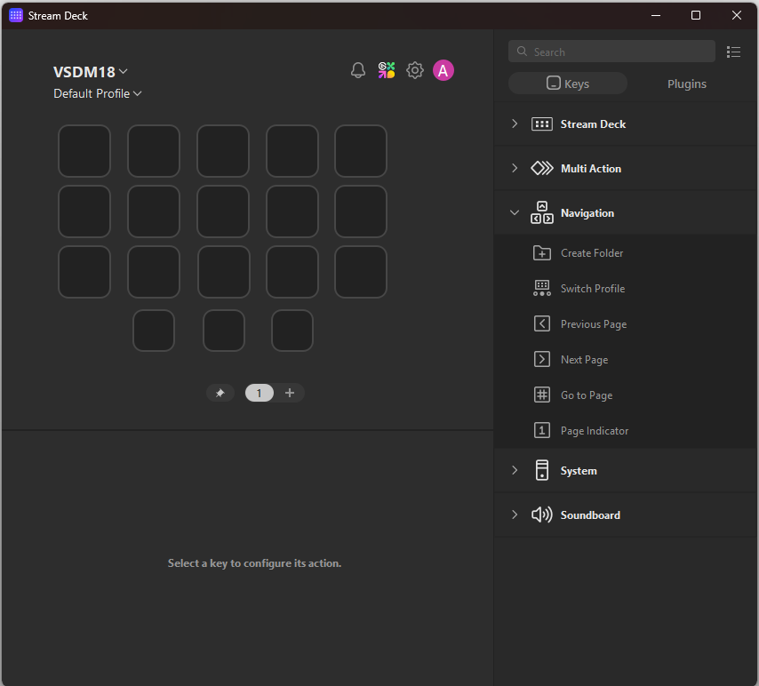Select the first key in top row
The width and height of the screenshot is (759, 686).
pos(84,151)
